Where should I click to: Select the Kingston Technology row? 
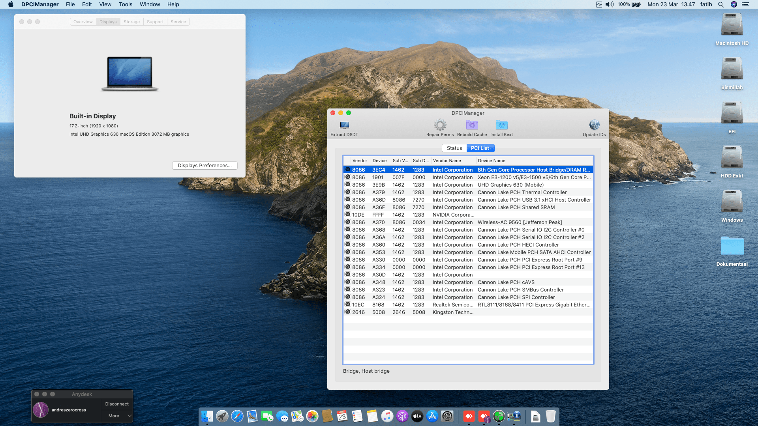click(468, 312)
